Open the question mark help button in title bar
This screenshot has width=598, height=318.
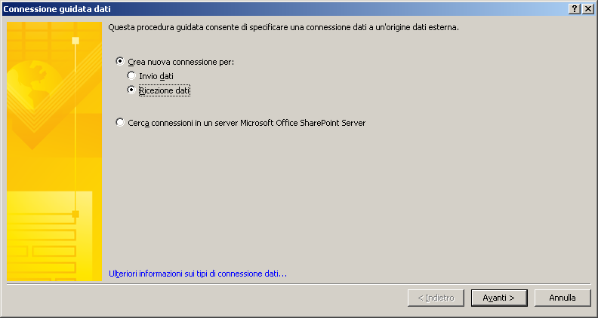[x=575, y=9]
